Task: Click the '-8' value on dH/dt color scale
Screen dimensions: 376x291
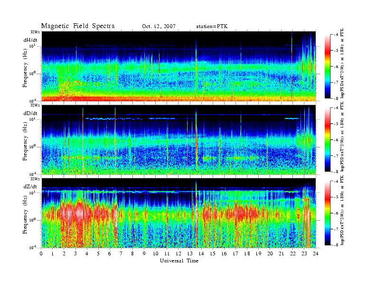Action: [x=336, y=98]
